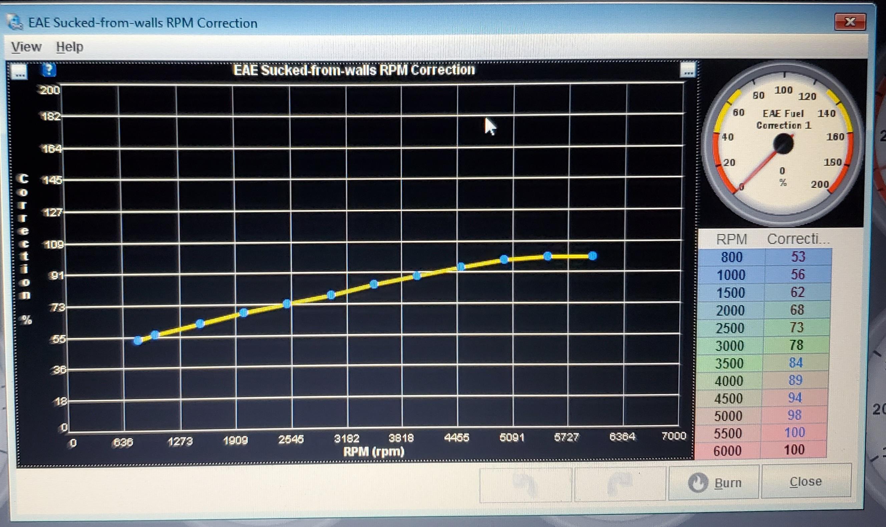This screenshot has width=886, height=527.
Task: Select correction cell 62
Action: [x=798, y=292]
